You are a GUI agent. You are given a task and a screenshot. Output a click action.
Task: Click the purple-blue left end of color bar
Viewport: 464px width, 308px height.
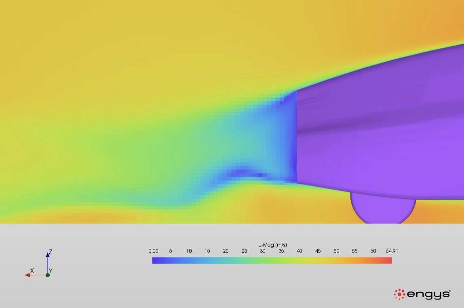155,260
